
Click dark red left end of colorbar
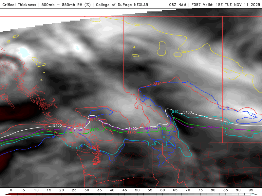pyautogui.click(x=8, y=194)
